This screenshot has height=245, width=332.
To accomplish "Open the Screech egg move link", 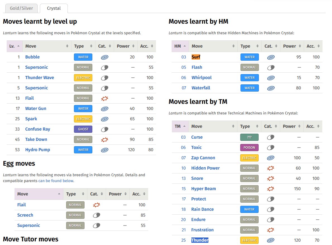I will tap(25, 215).
